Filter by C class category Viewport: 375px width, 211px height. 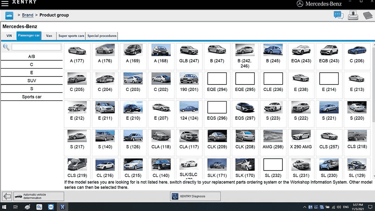click(32, 65)
